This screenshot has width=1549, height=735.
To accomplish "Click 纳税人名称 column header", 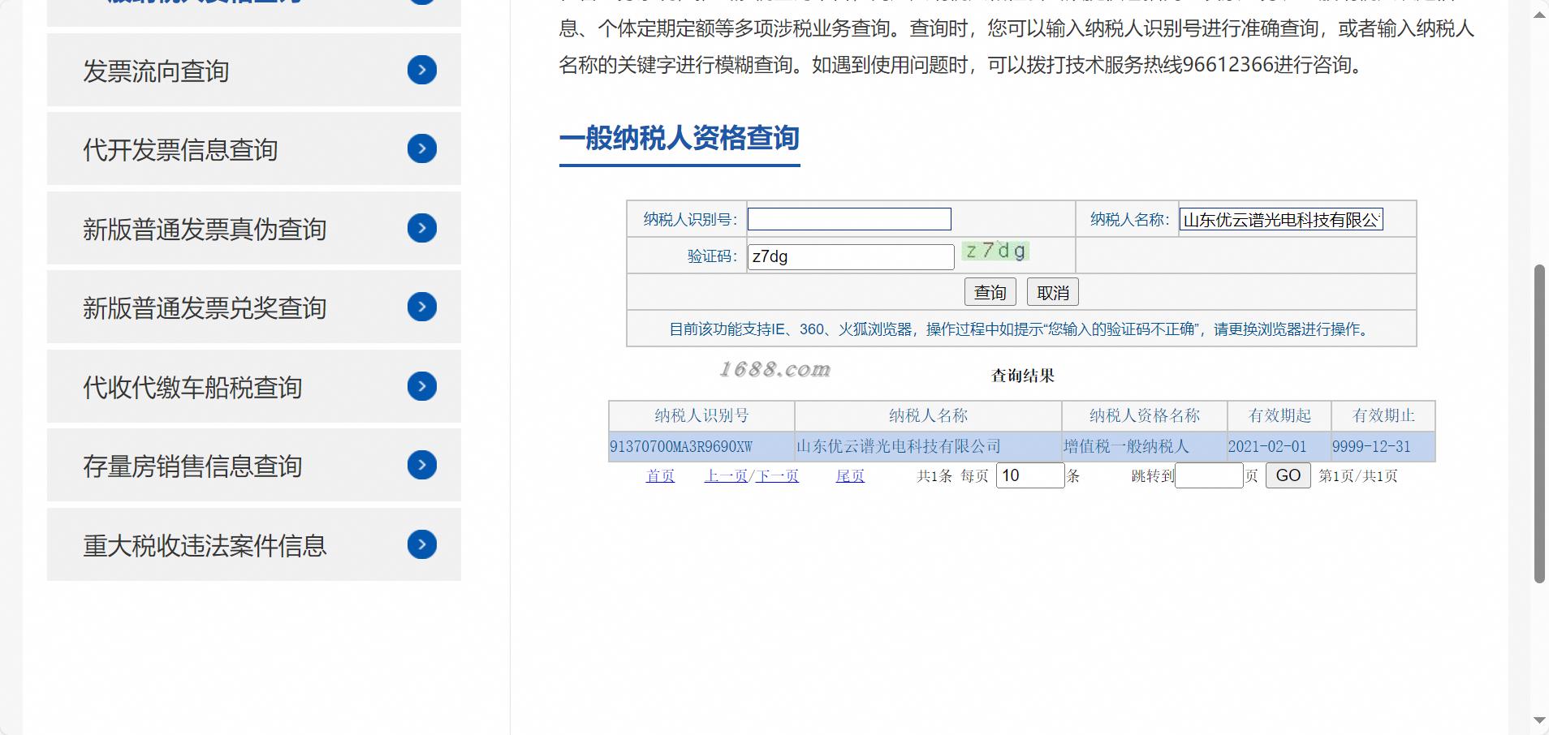I will 928,415.
